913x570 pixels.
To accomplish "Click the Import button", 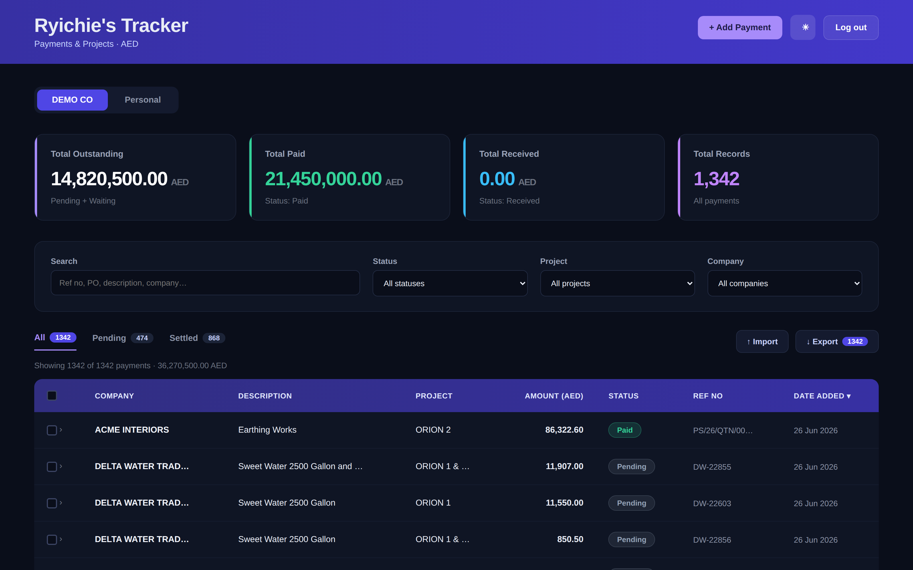I will (x=762, y=341).
